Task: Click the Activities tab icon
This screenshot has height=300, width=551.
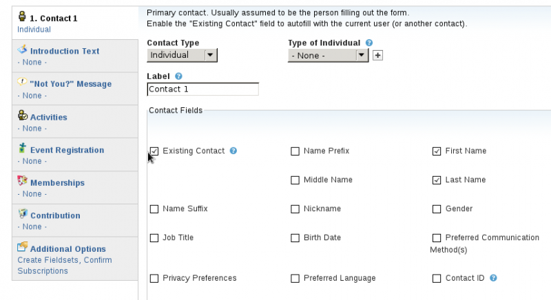Action: pyautogui.click(x=23, y=115)
